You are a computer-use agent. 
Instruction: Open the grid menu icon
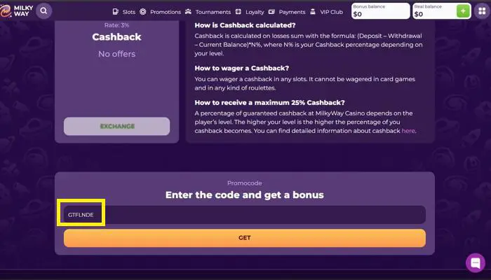483,11
